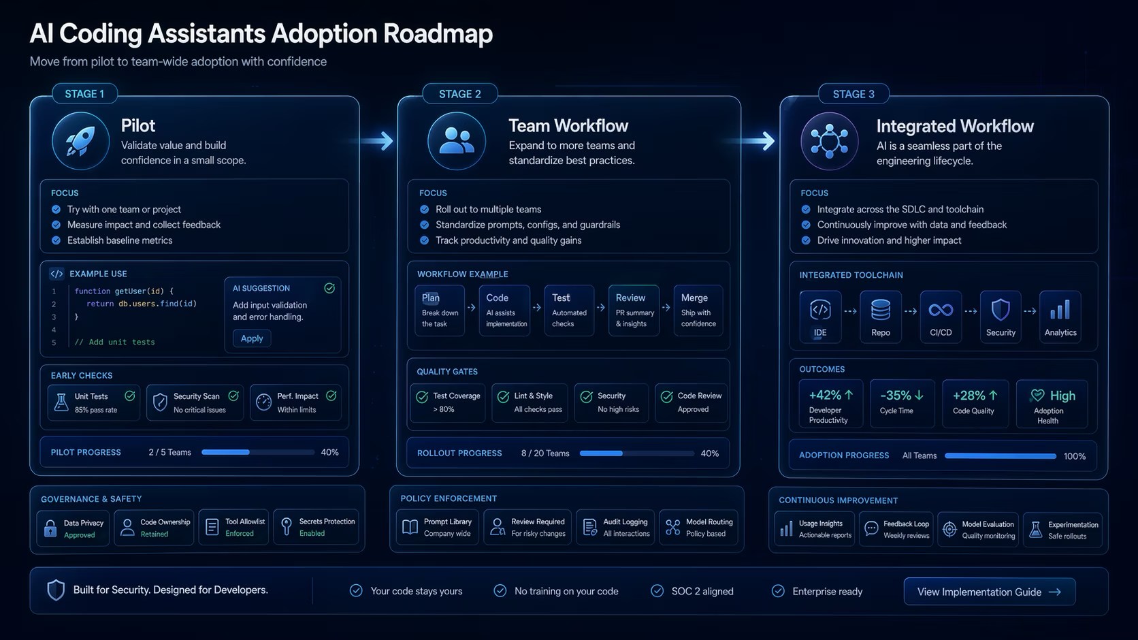This screenshot has height=640, width=1138.
Task: Click the code line '// Add unit tests'
Action: point(115,342)
